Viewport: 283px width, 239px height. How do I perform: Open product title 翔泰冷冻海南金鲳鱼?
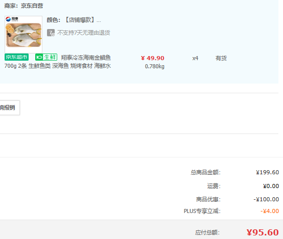(86, 58)
